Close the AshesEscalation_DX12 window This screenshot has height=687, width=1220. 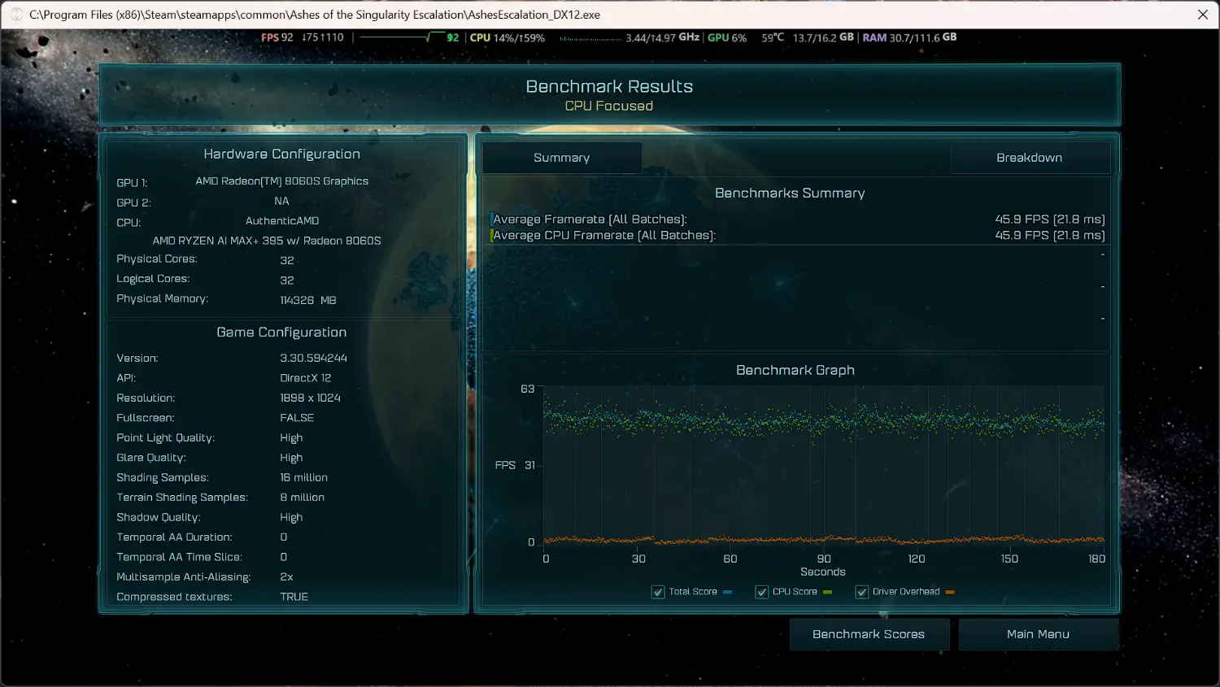coord(1202,15)
